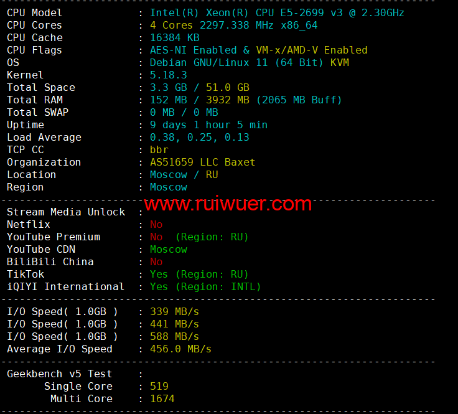Select the Average I/O Speed 456.0 MB/s
The image size is (458, 414).
(180, 349)
